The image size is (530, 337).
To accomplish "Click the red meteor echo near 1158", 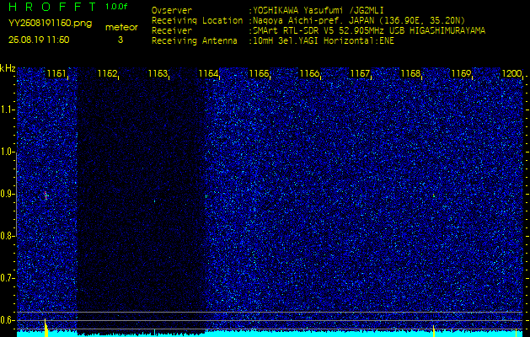I will pos(434,195).
